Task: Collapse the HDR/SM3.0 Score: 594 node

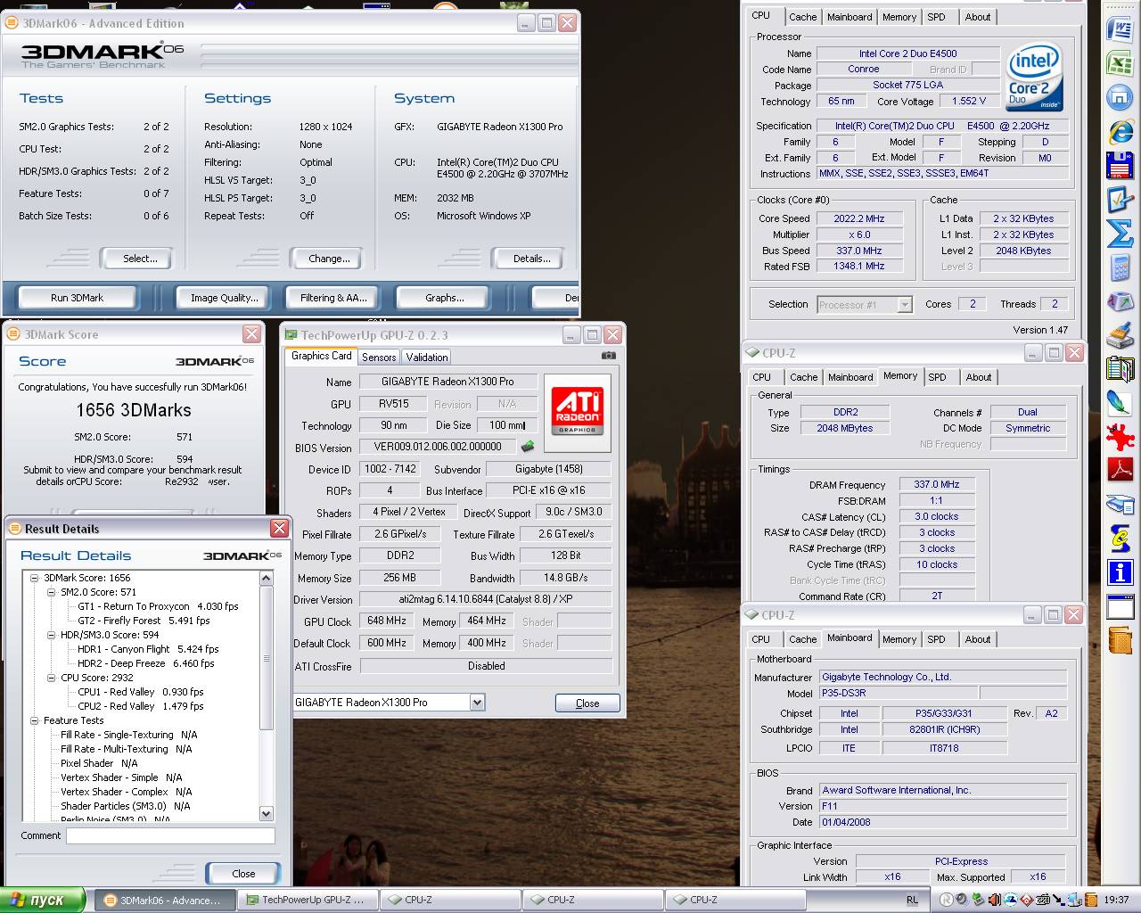Action: tap(52, 635)
